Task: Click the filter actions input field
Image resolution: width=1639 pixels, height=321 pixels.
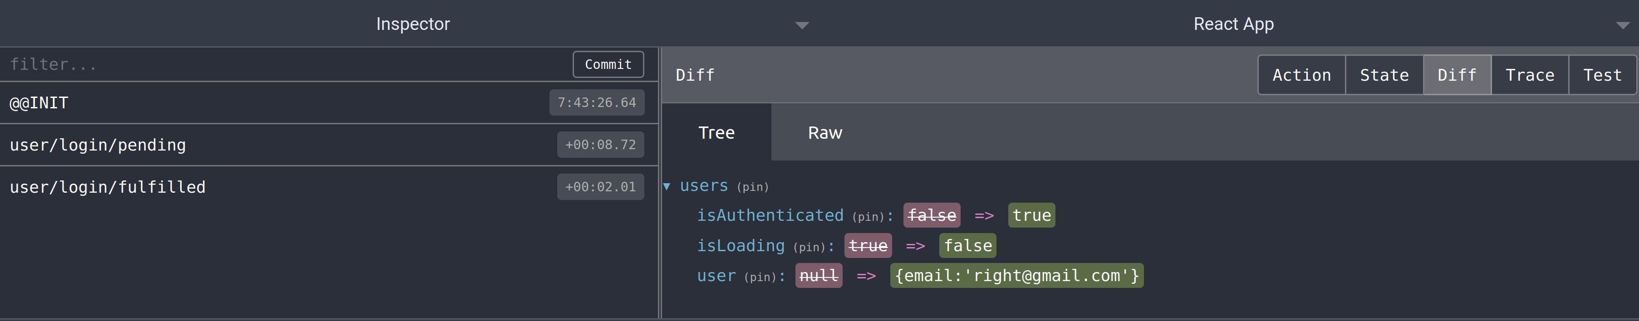Action: tap(286, 64)
